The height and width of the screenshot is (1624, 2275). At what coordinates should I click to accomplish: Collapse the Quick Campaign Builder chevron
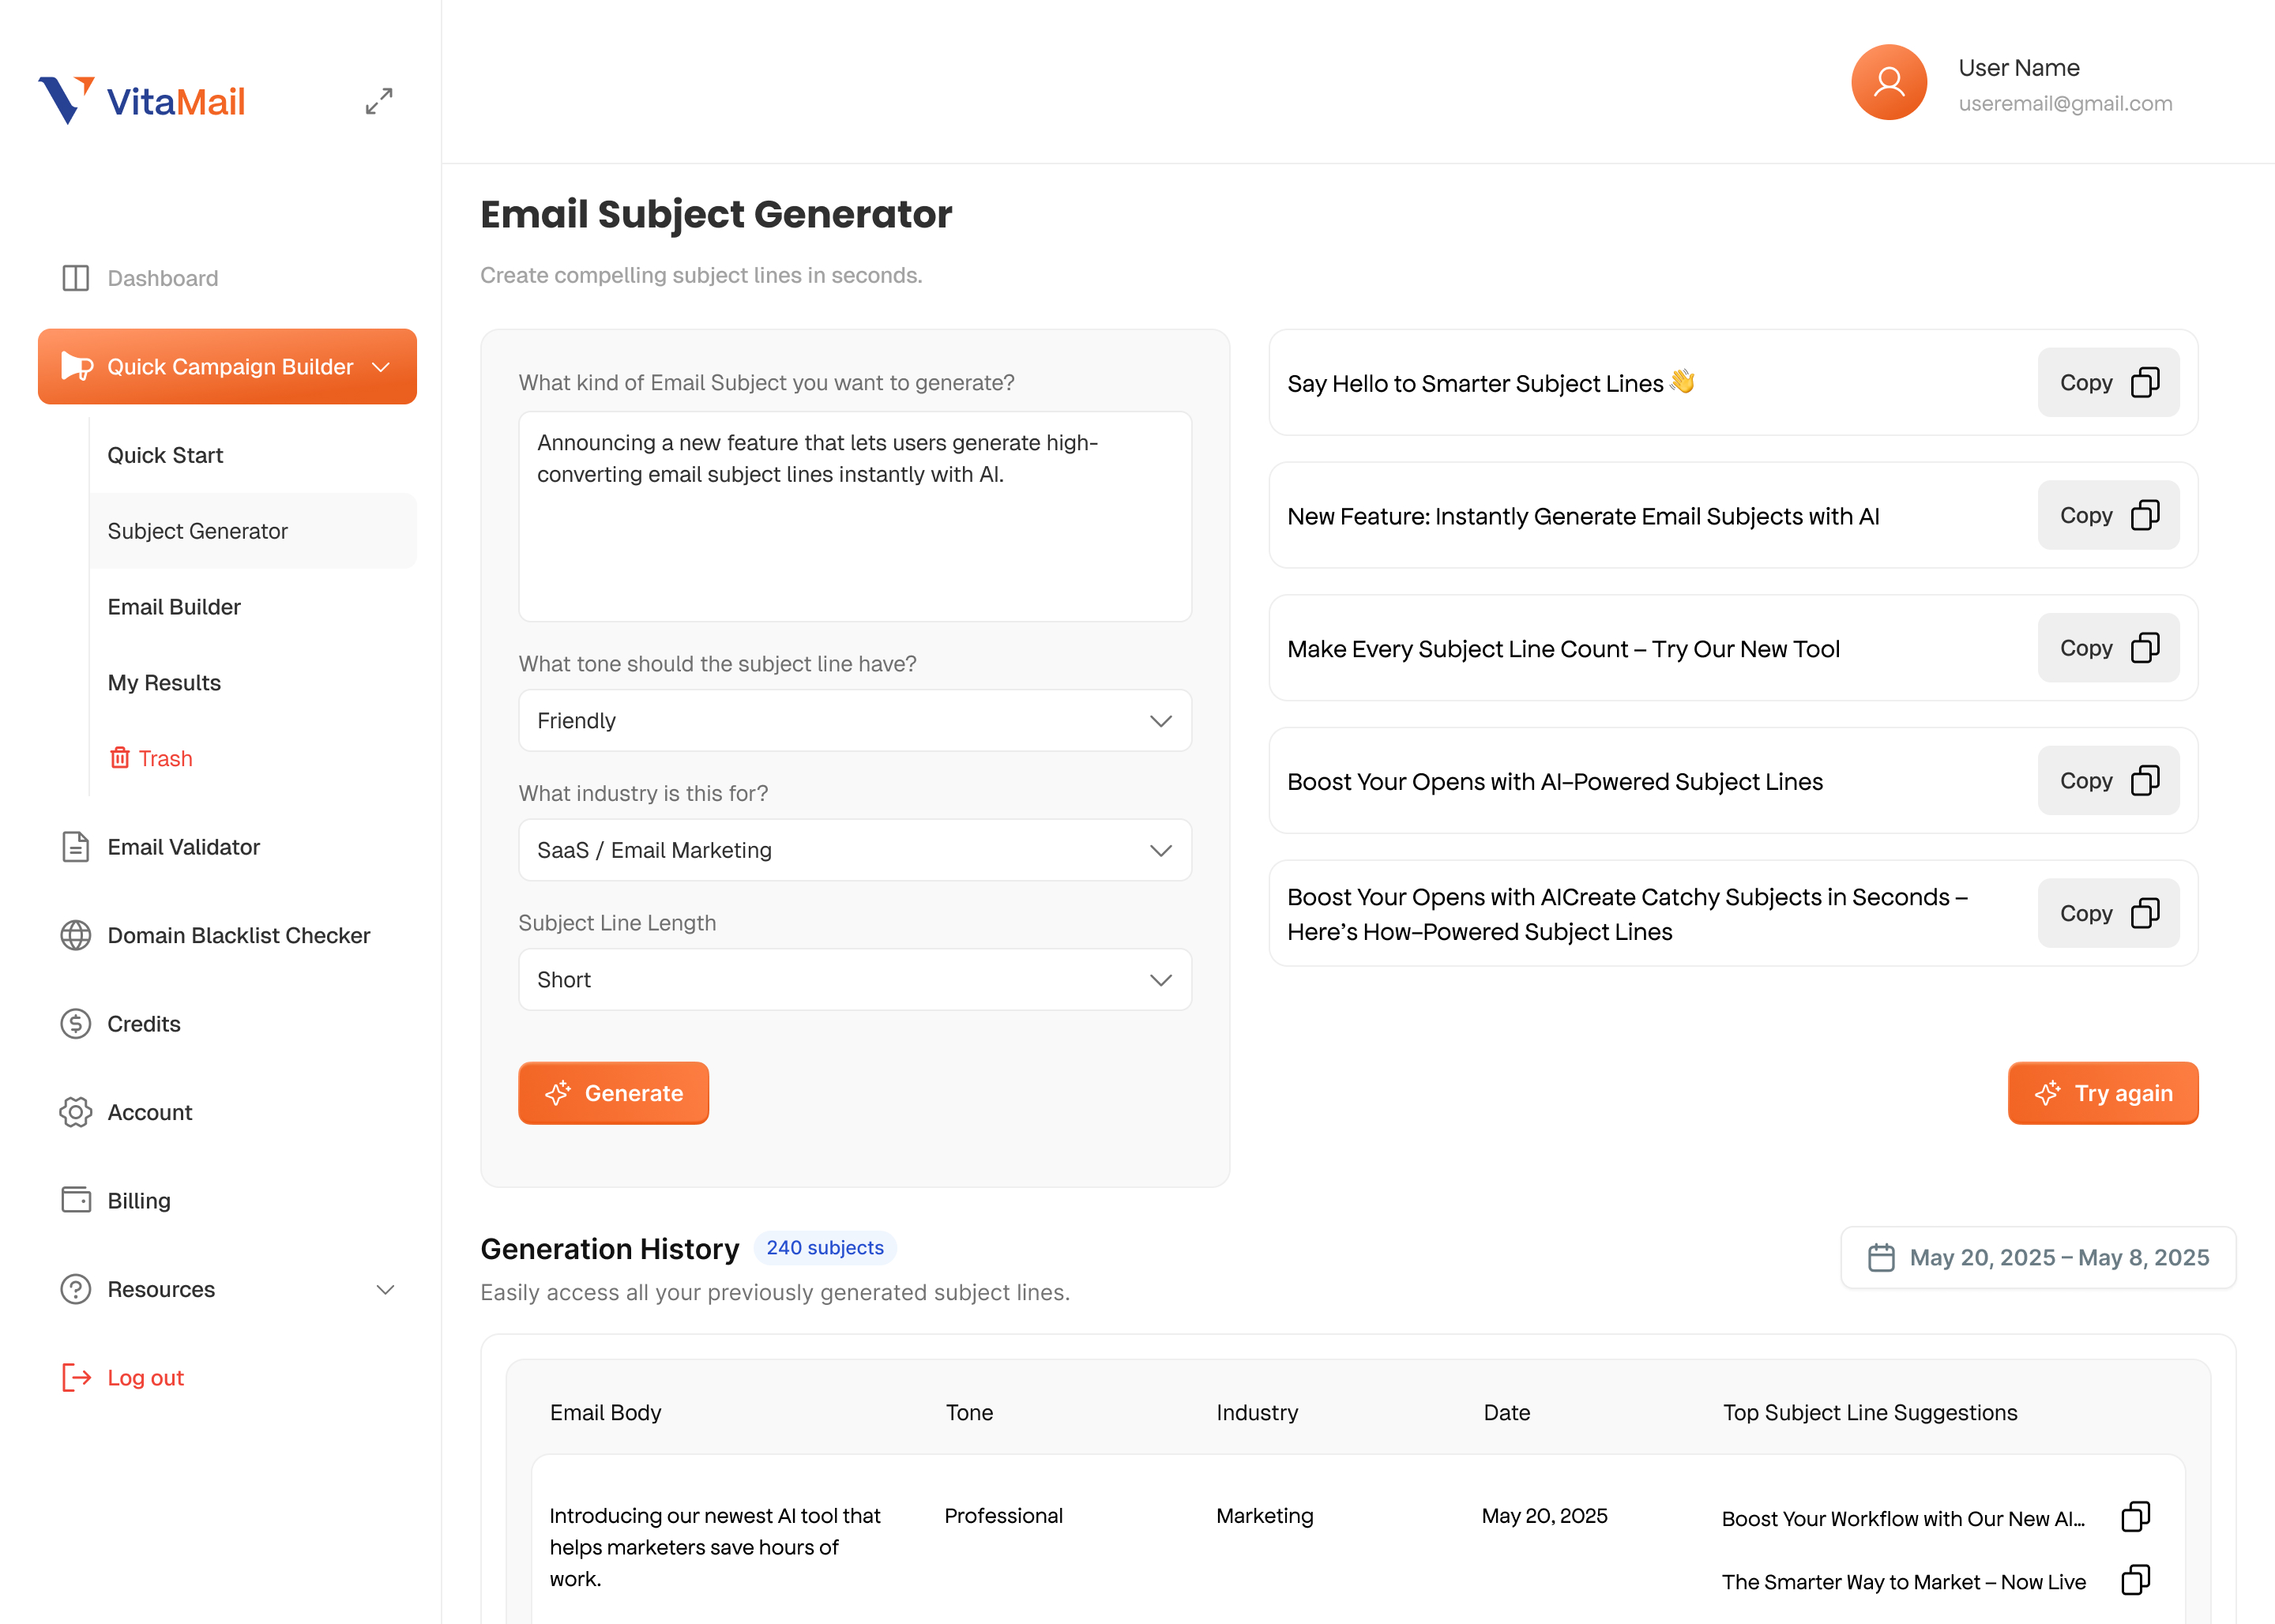(x=381, y=367)
